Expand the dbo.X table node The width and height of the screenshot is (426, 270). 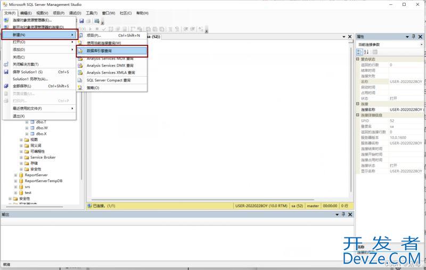coord(27,134)
